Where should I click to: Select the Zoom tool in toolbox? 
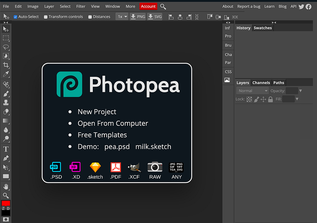[x=6, y=195]
